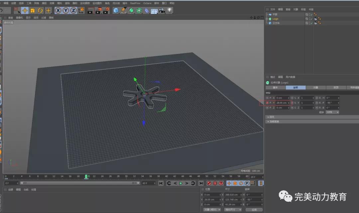
Task: Toggle the Z-axis lock button
Action: (73, 11)
